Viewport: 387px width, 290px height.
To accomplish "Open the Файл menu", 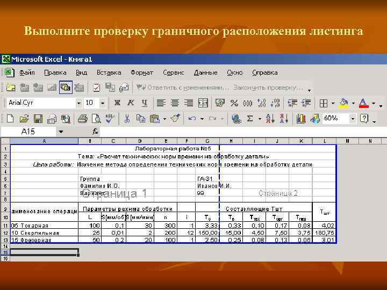I will (x=27, y=73).
